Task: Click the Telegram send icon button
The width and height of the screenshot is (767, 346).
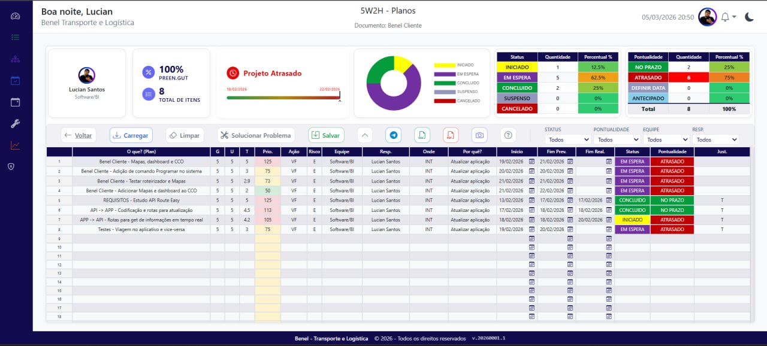Action: click(393, 135)
